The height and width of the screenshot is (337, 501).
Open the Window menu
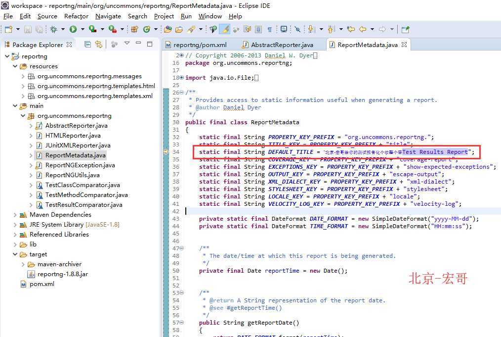(x=210, y=16)
